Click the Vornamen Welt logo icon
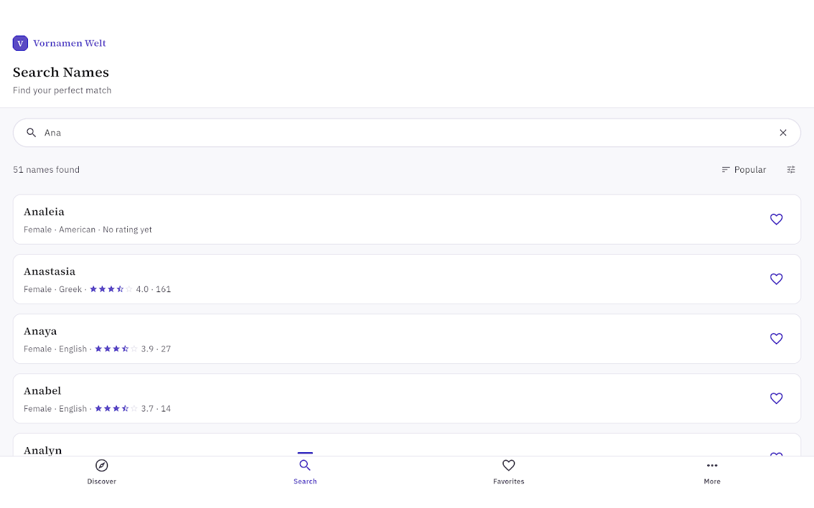This screenshot has width=814, height=508. pyautogui.click(x=20, y=43)
